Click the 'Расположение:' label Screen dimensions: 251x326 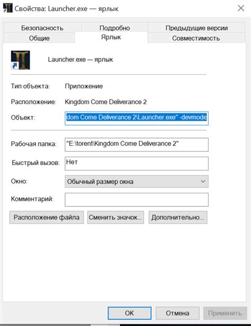pos(33,102)
